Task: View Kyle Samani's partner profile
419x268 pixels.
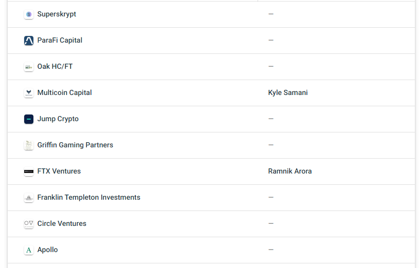Action: pos(288,92)
